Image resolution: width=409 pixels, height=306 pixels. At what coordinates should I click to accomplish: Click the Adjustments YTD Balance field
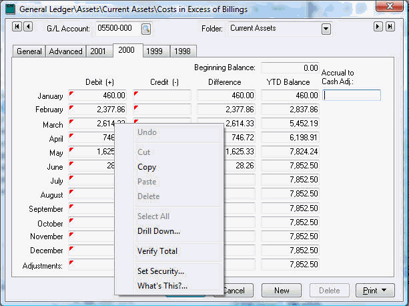(290, 265)
